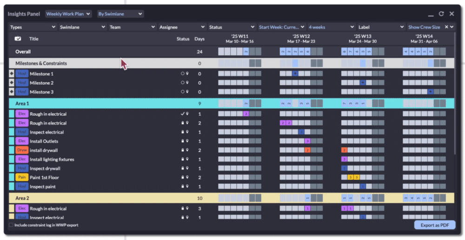Click the pin icon on Milestone 3 row

click(187, 92)
